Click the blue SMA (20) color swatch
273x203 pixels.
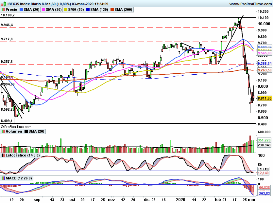(22, 10)
